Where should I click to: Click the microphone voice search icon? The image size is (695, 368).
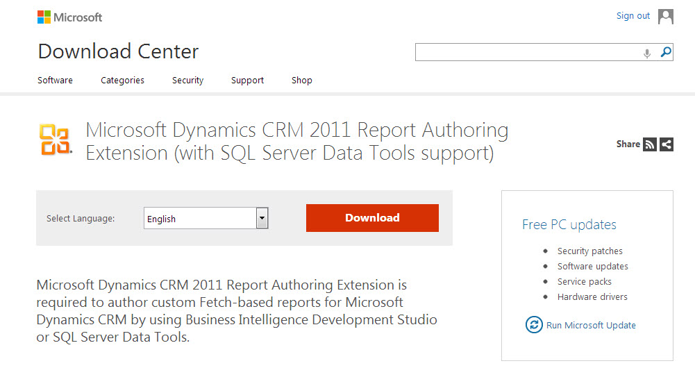coord(647,53)
